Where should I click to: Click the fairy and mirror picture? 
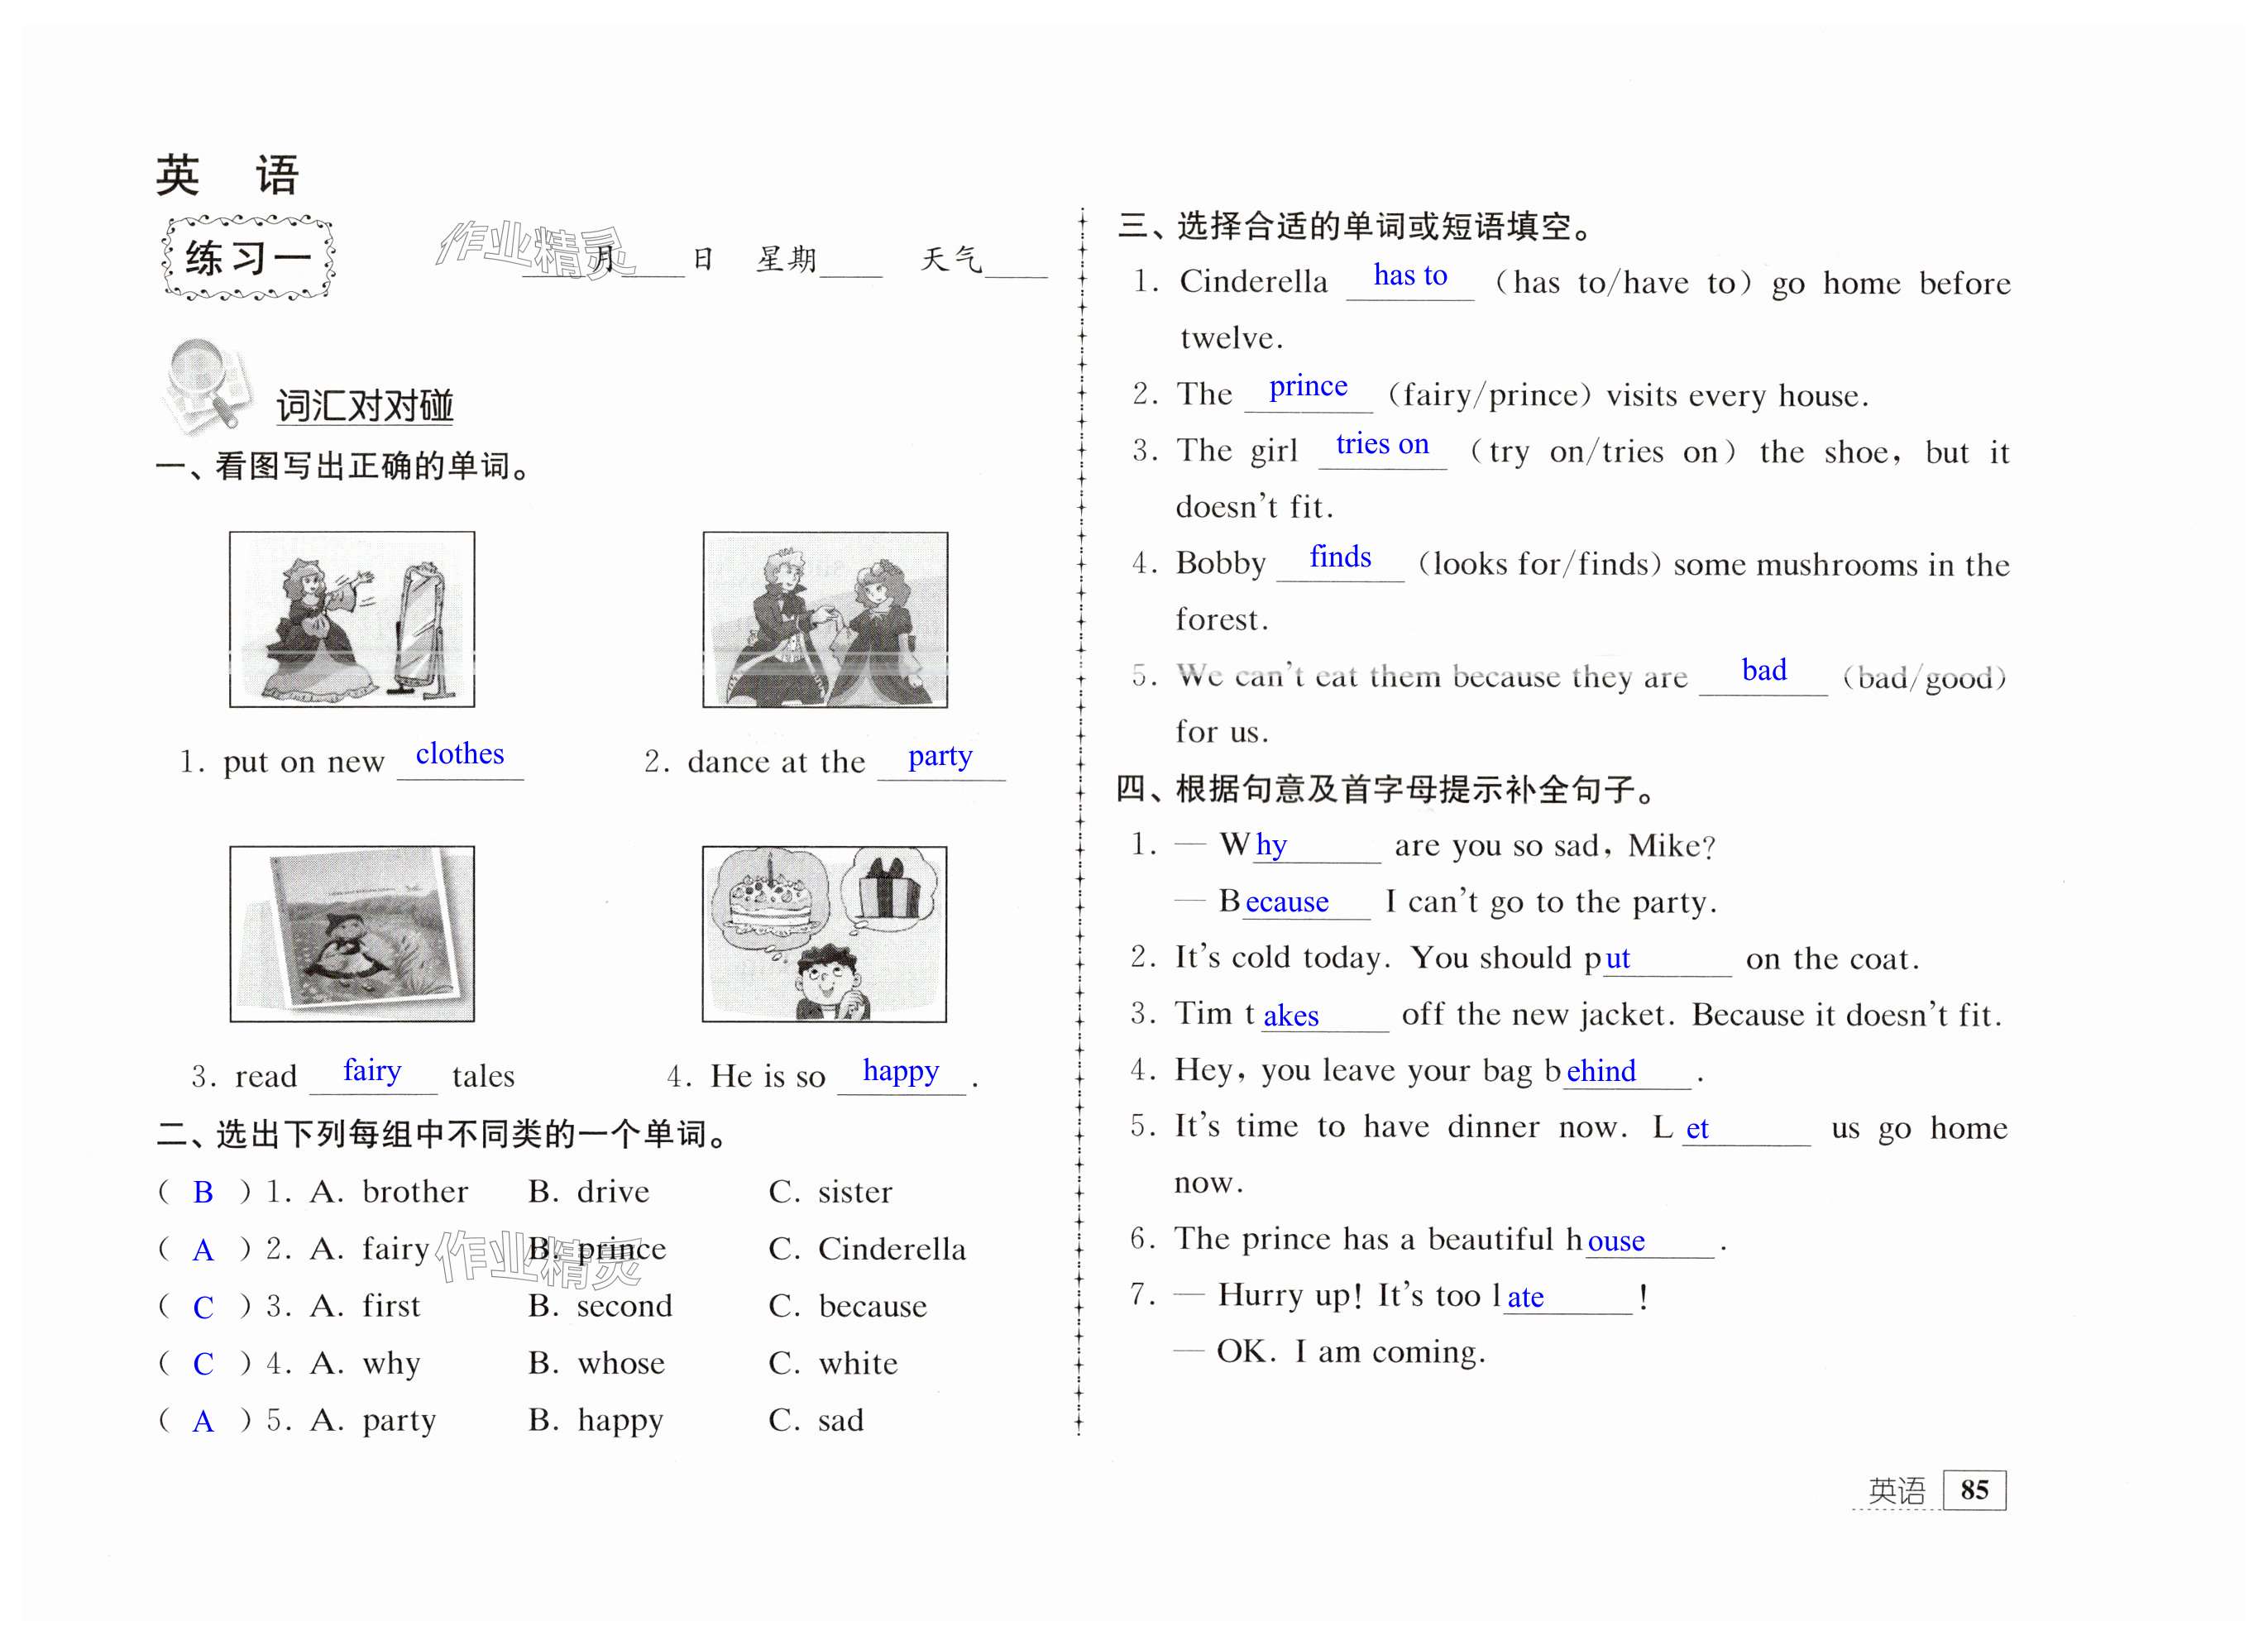pyautogui.click(x=352, y=619)
